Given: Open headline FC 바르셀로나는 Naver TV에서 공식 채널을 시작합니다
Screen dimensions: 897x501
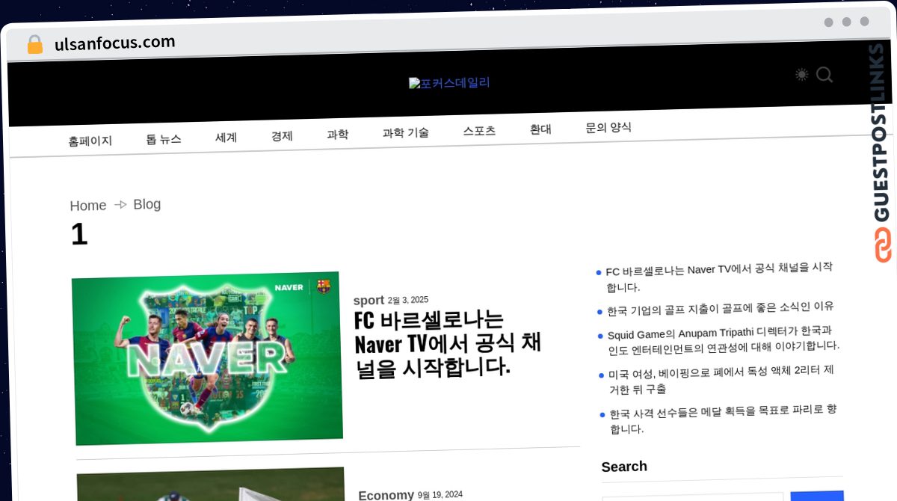Looking at the screenshot, I should tap(448, 343).
